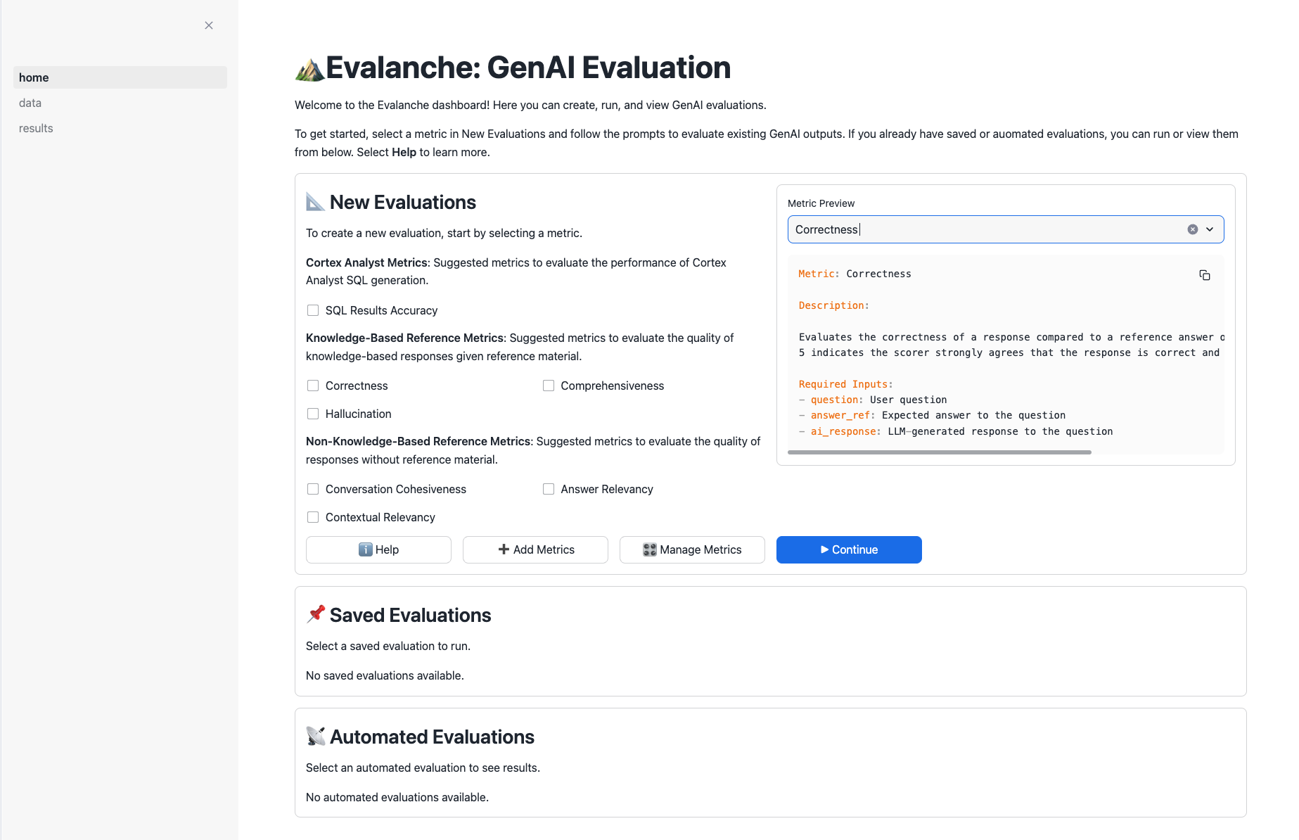Image resolution: width=1299 pixels, height=840 pixels.
Task: Click the satellite icon beside Automated Evaluations
Action: [x=316, y=736]
